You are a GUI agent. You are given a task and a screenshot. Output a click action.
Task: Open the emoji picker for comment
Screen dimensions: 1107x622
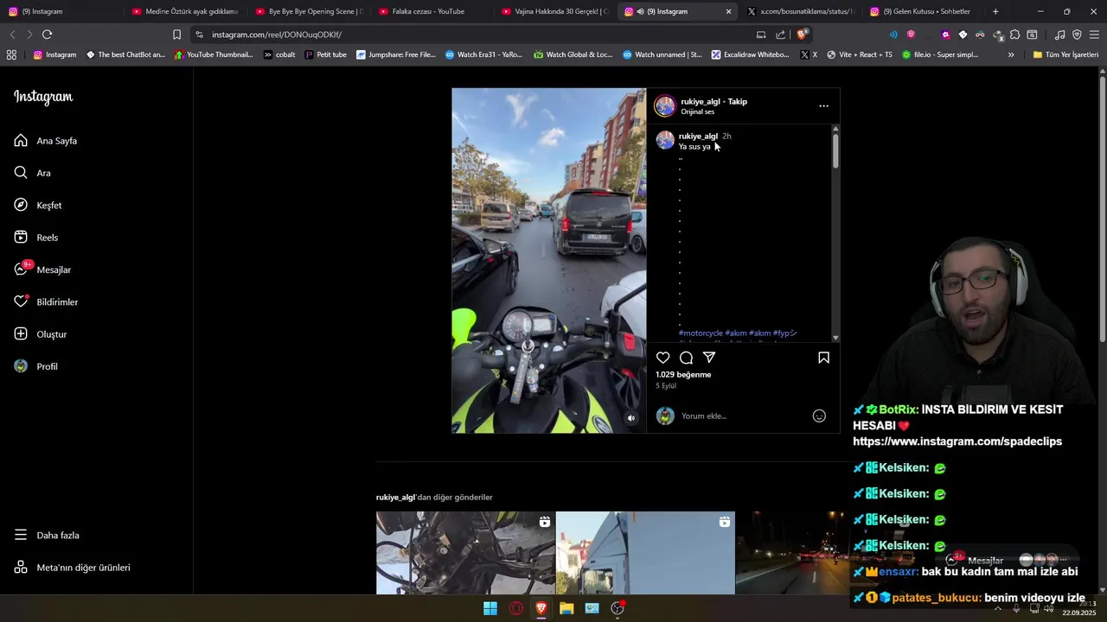click(819, 416)
